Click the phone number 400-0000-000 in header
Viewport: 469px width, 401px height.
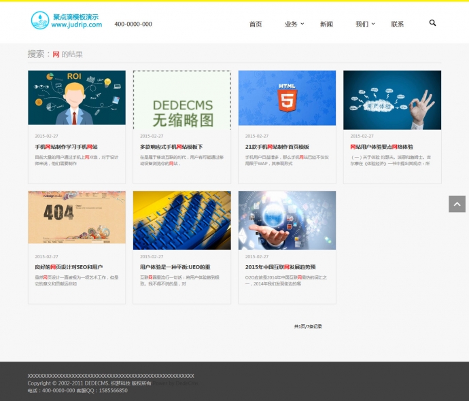pyautogui.click(x=133, y=24)
